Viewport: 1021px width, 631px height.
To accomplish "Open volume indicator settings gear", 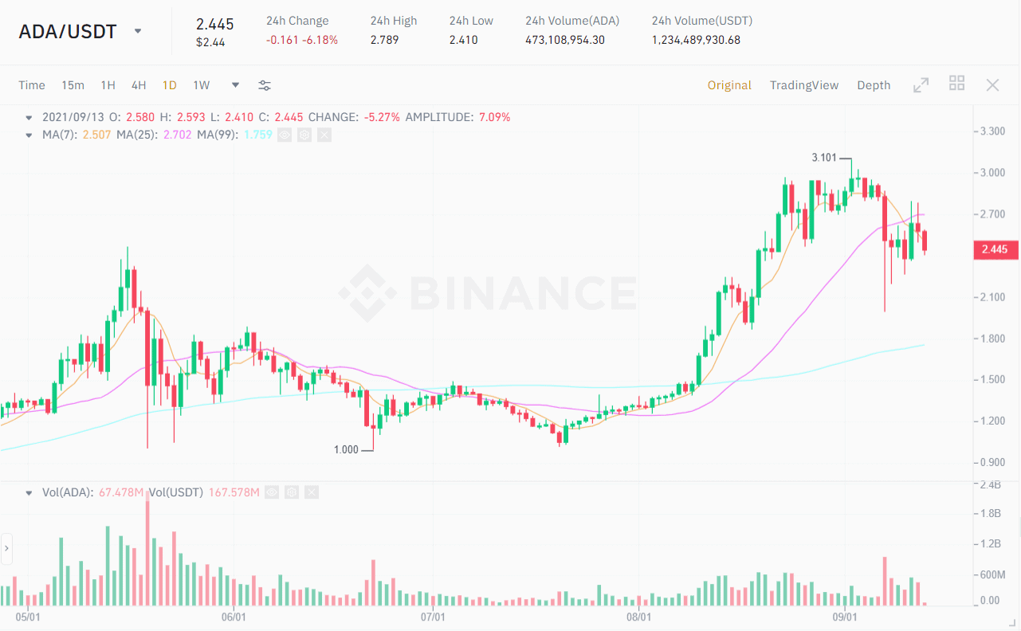I will click(292, 492).
